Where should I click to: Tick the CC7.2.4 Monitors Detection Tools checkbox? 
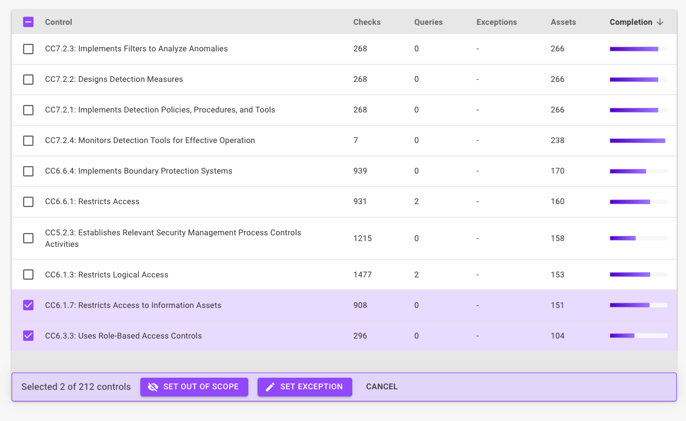tap(28, 141)
